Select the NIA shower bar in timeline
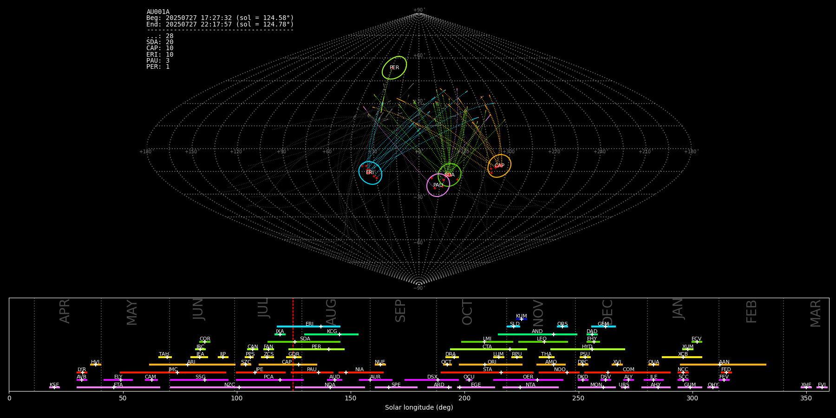836x418 pixels. pyautogui.click(x=361, y=372)
